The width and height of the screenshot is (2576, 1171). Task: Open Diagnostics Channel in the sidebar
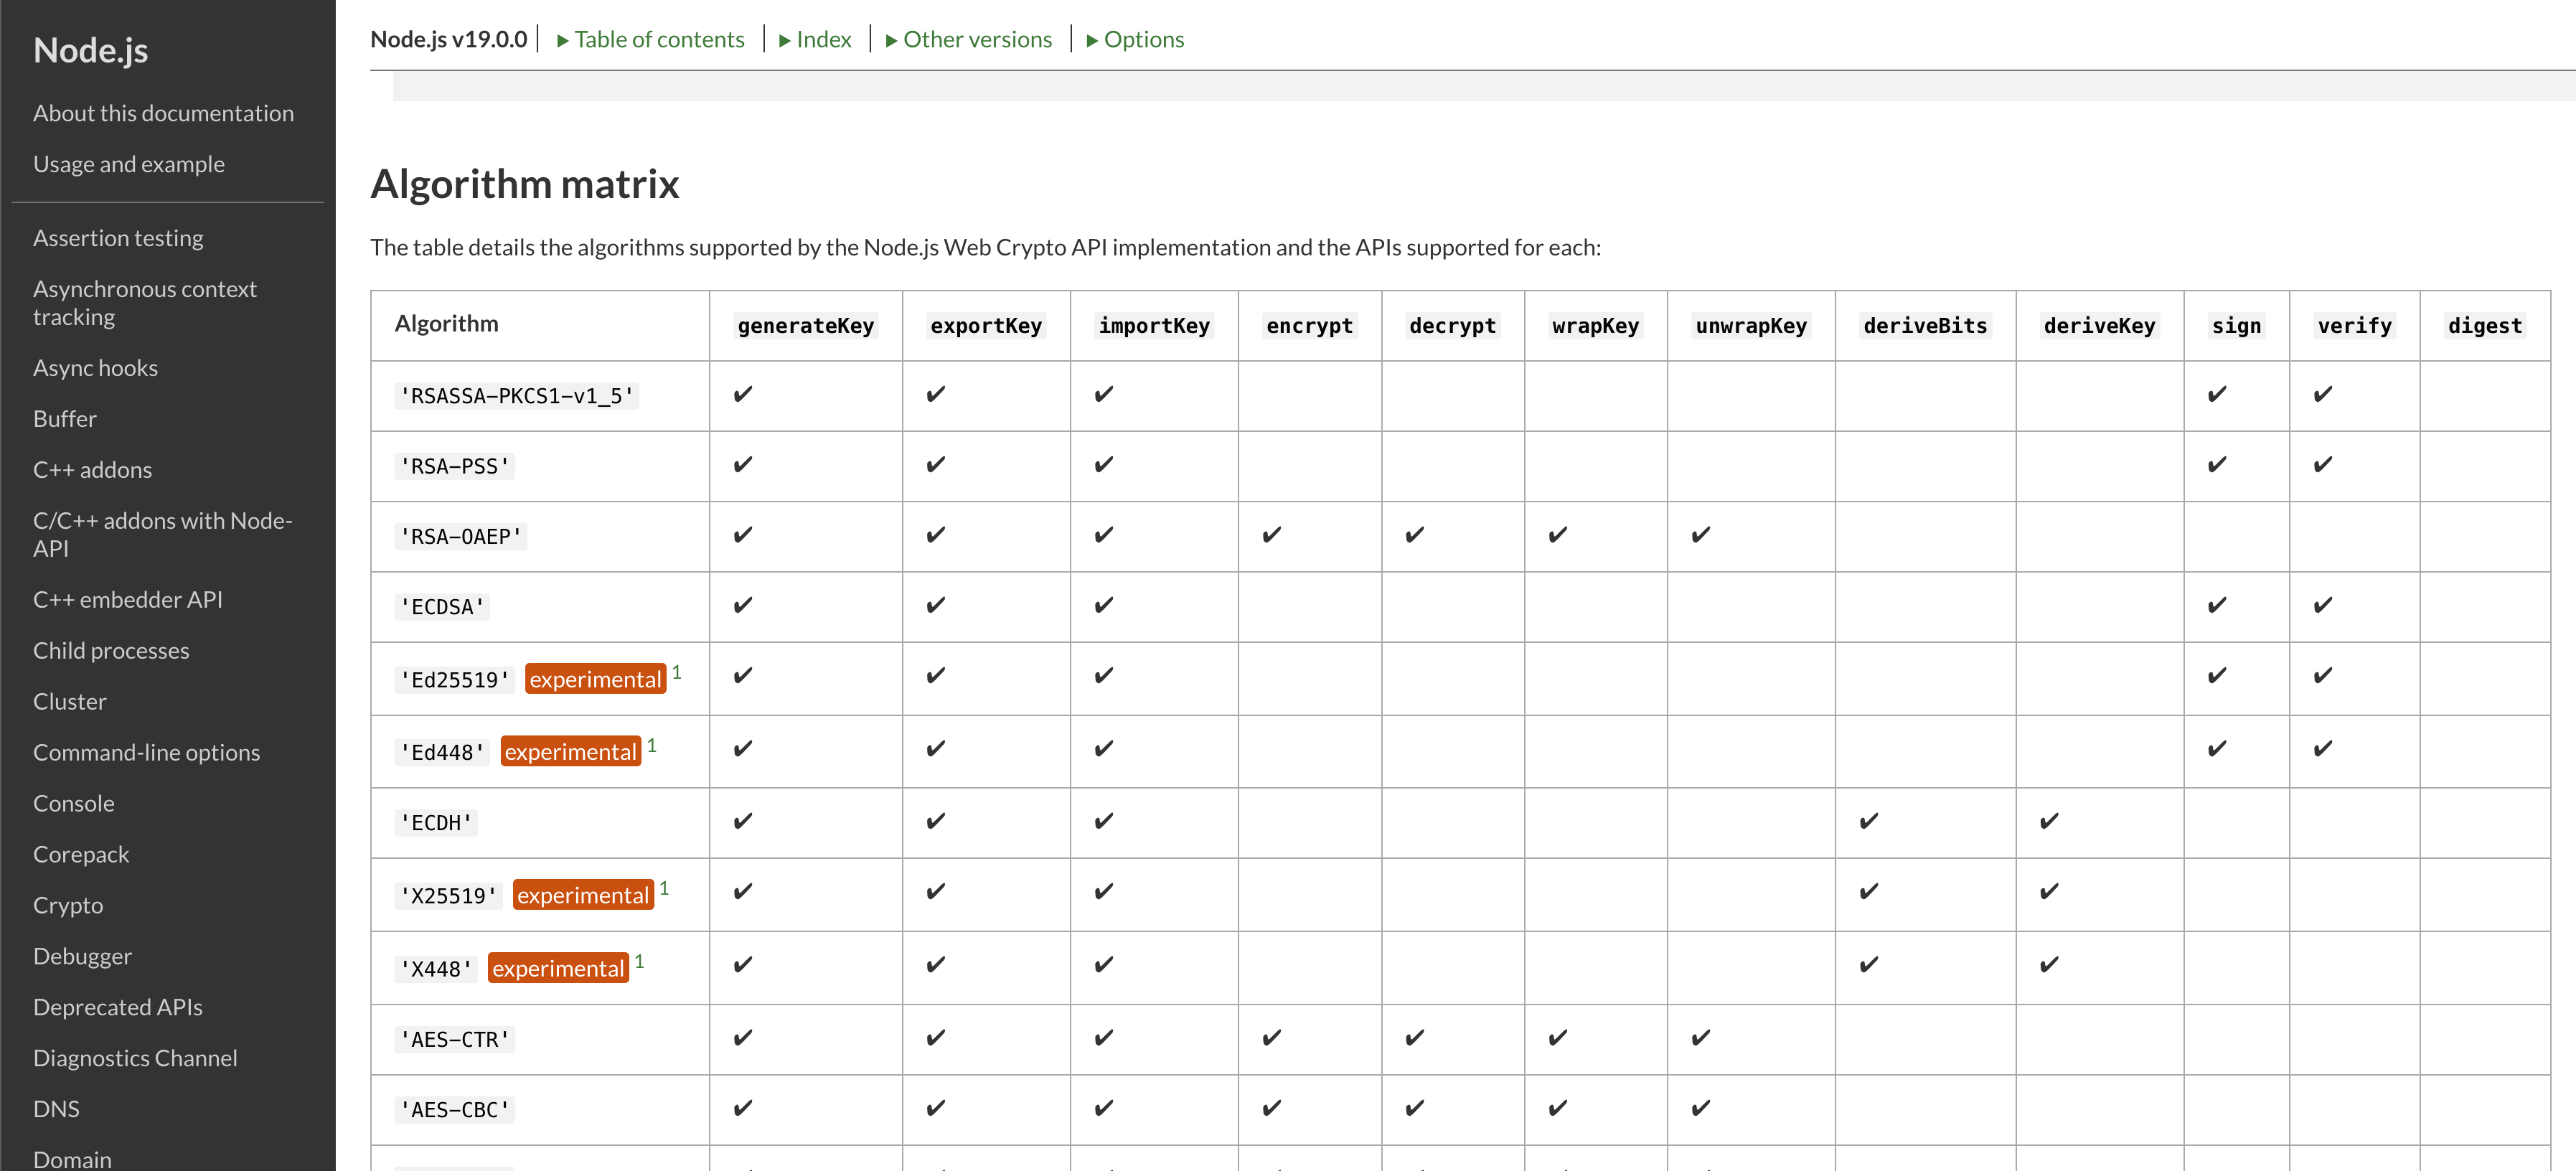(135, 1058)
